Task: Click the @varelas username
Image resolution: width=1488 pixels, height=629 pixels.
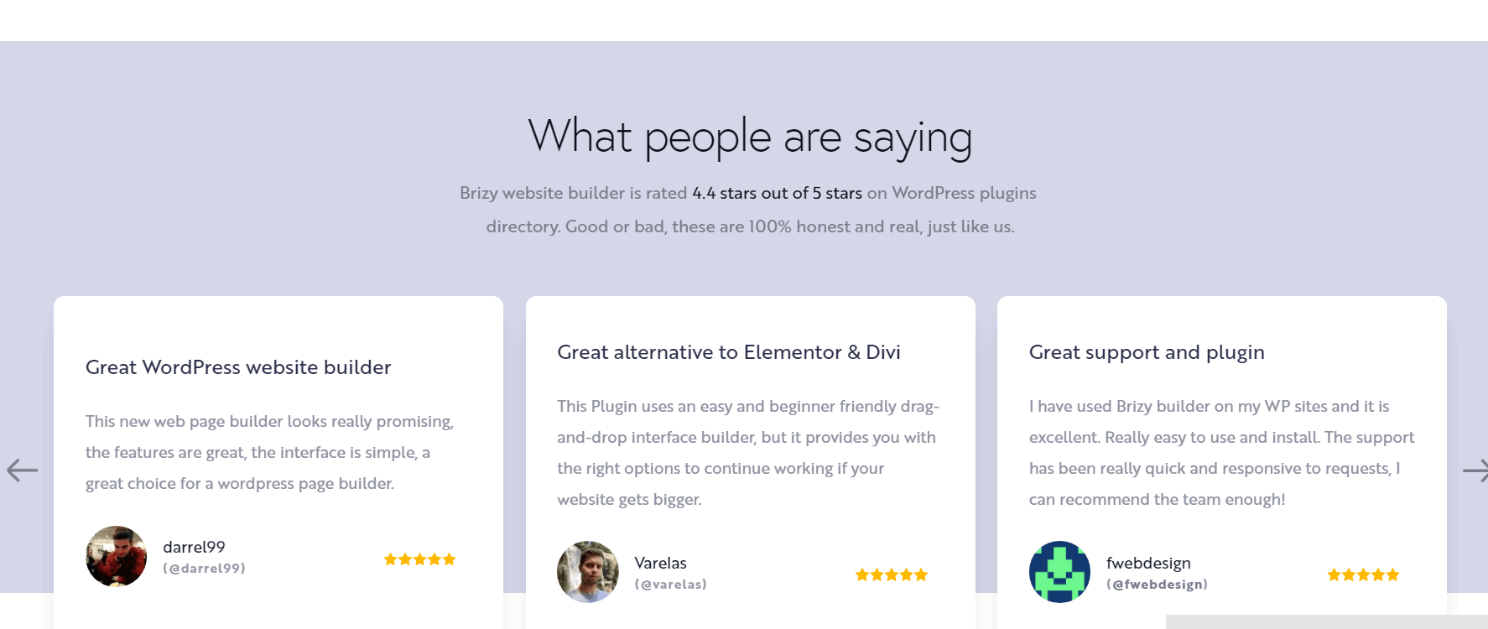Action: pyautogui.click(x=671, y=584)
